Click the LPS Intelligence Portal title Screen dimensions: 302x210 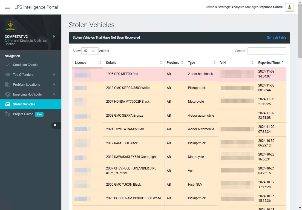36,7
